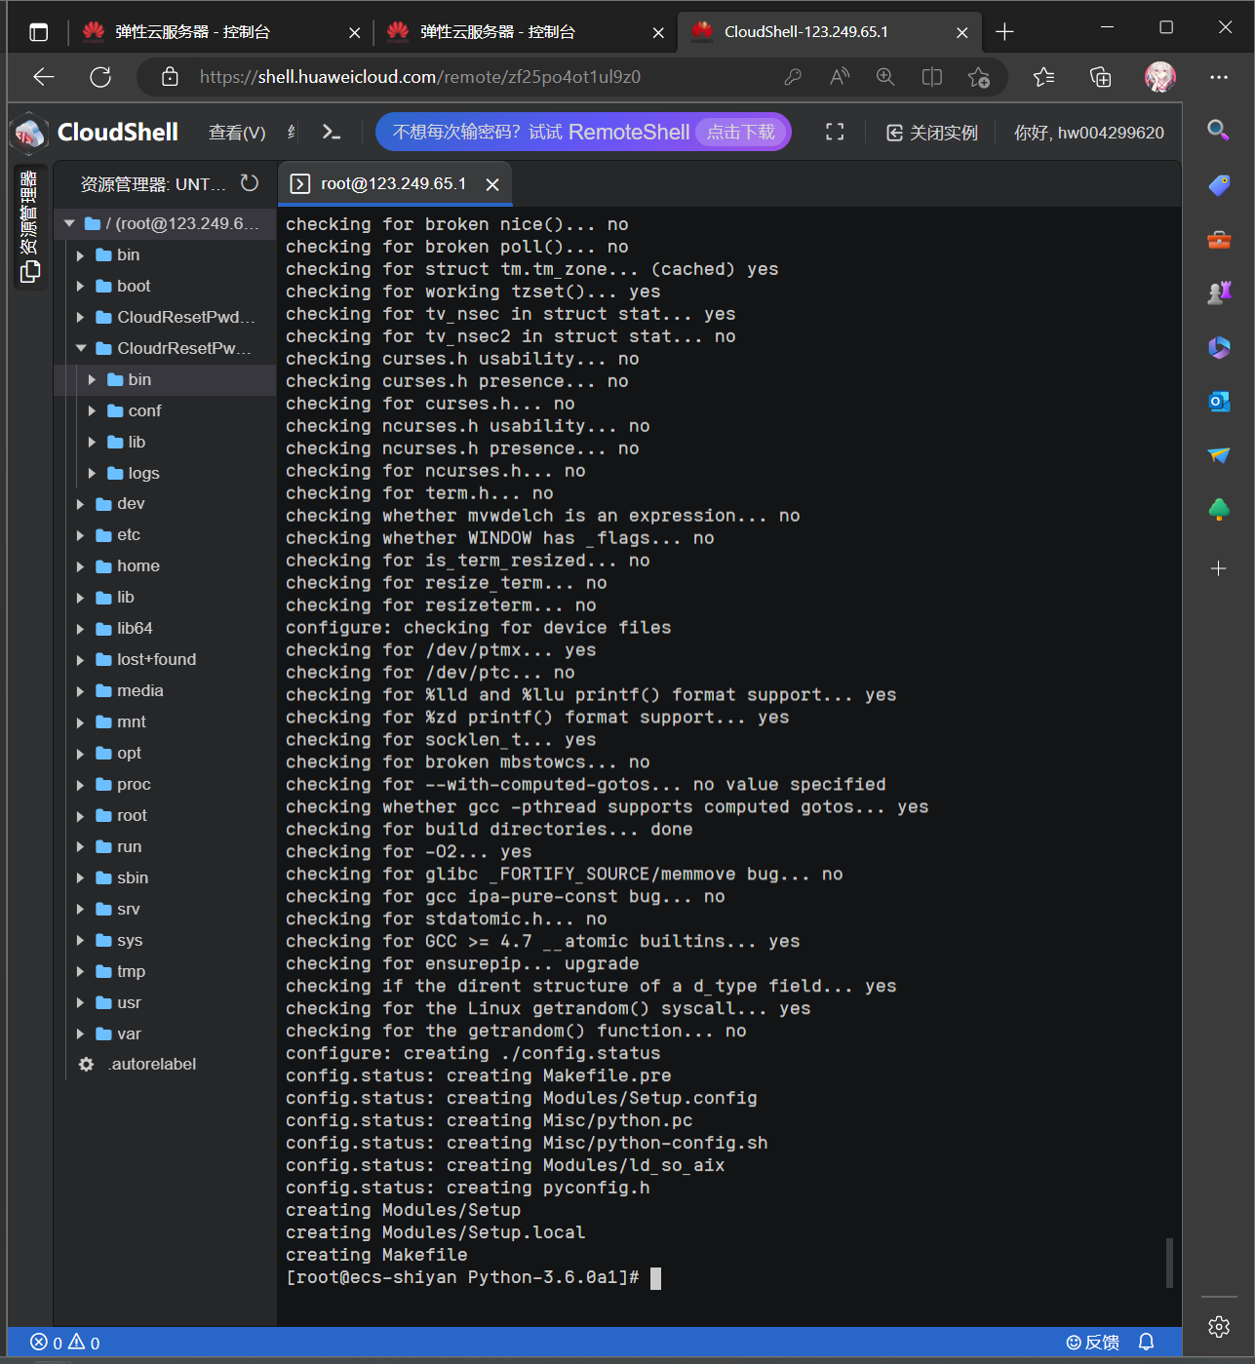
Task: Click the browser refresh button
Action: pos(100,77)
